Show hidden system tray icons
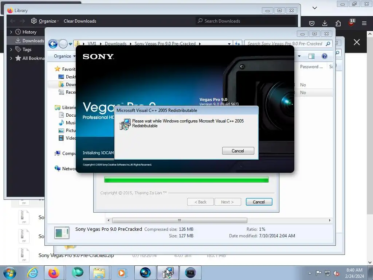Screen dimensions: 373x280 click(310, 273)
